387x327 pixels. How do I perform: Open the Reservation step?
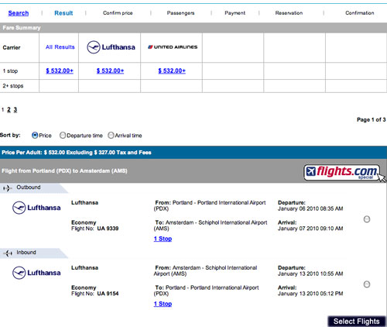[289, 13]
